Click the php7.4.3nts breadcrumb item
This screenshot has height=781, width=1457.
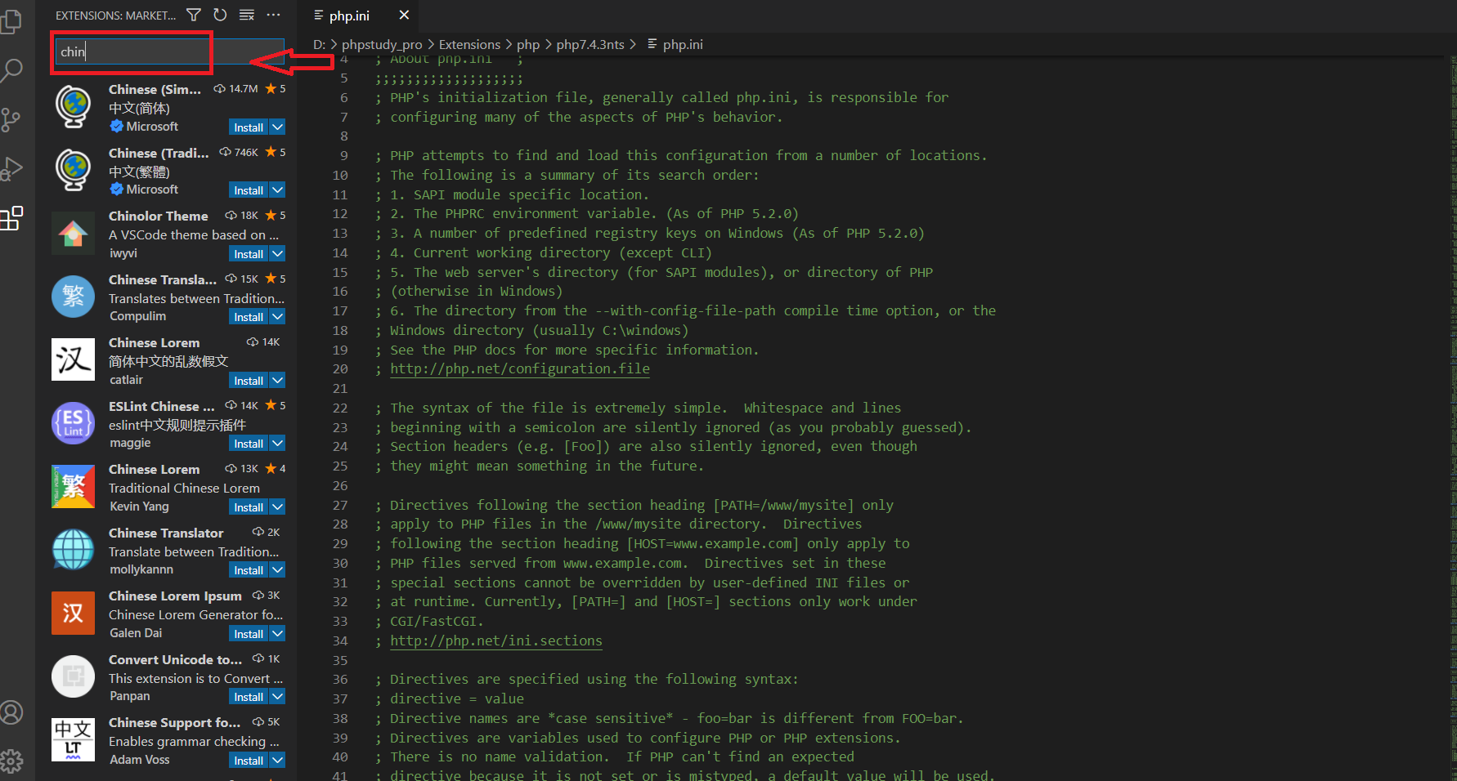(590, 44)
